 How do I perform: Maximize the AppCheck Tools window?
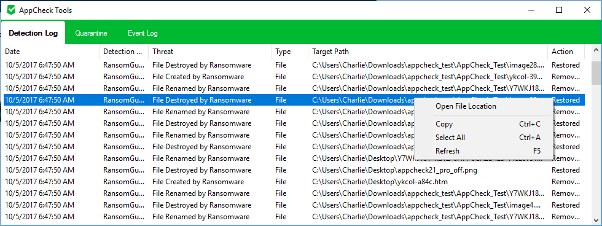click(559, 10)
